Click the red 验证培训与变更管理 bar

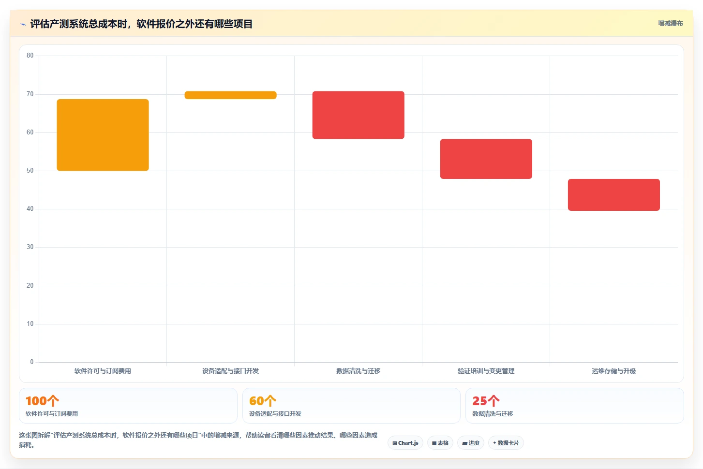[x=486, y=159]
